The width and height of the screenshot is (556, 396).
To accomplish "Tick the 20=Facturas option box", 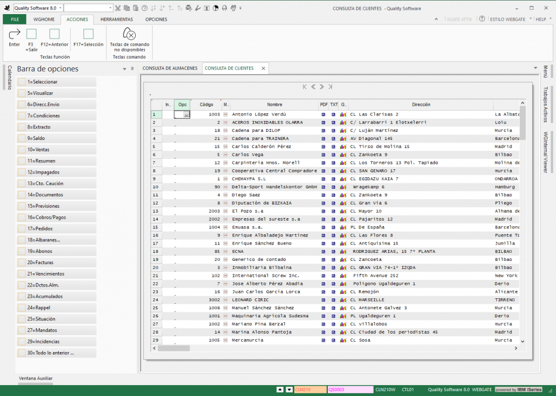I will click(22, 263).
